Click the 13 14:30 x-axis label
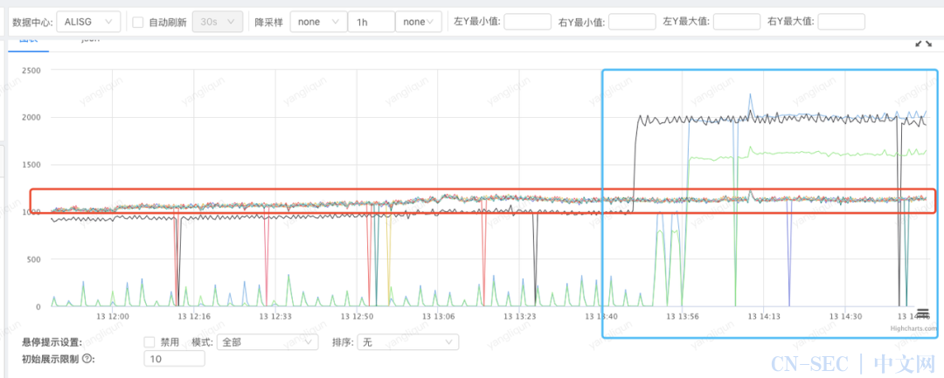Screen dimensions: 944x378 (846, 315)
